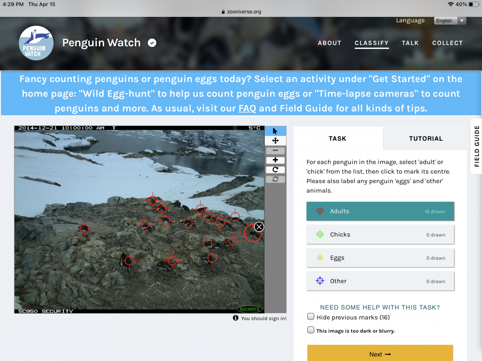Delete the selected mark with the X
This screenshot has width=482, height=361.
(259, 227)
